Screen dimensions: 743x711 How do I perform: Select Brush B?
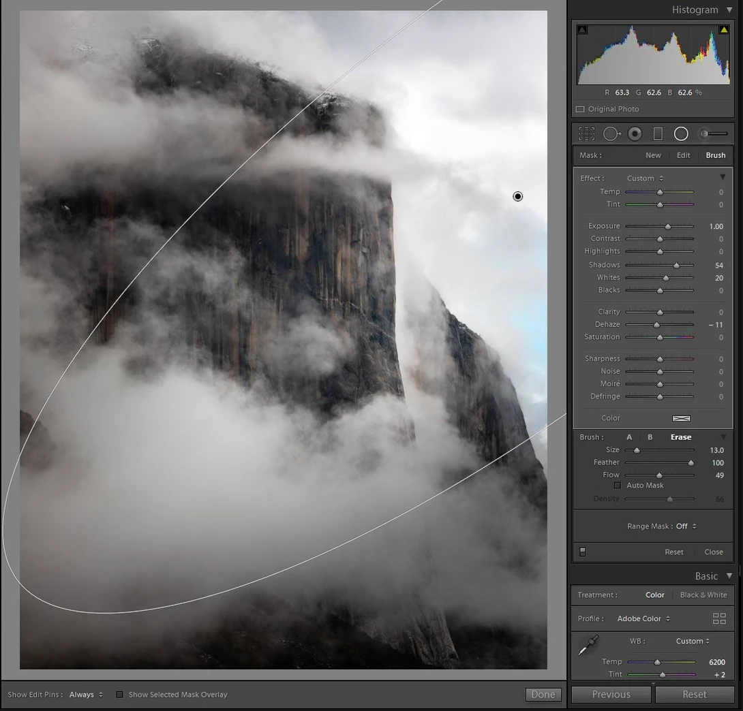pyautogui.click(x=650, y=437)
